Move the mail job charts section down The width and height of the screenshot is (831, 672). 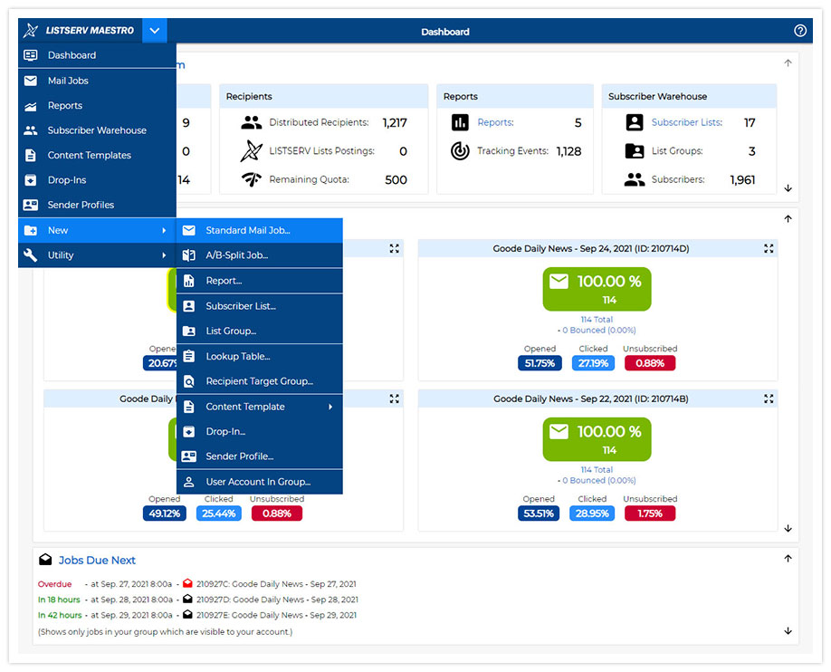coord(788,528)
